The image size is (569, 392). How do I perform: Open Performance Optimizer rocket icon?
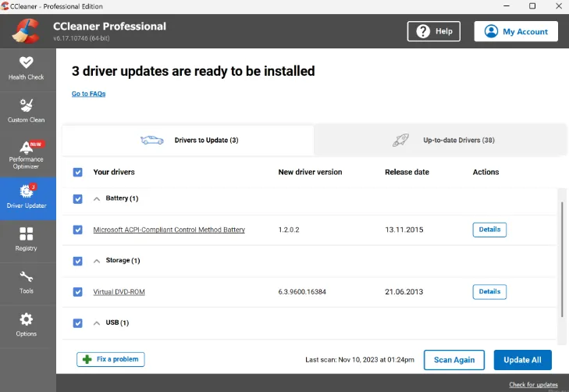pyautogui.click(x=26, y=147)
